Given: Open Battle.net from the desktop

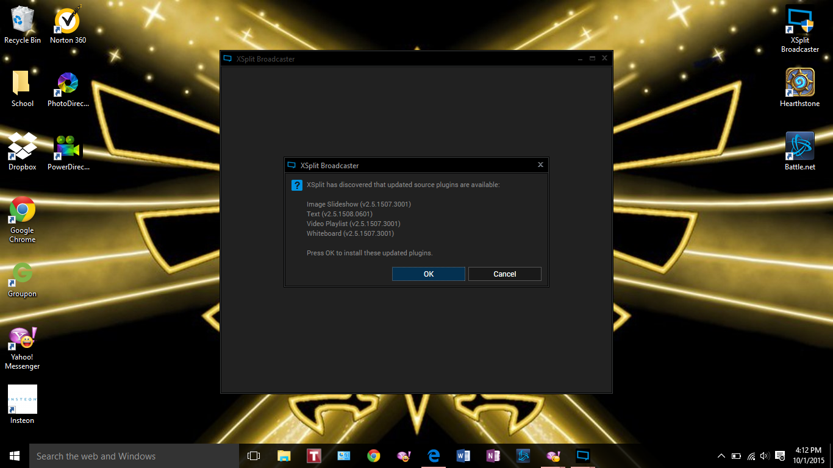Looking at the screenshot, I should [x=799, y=146].
